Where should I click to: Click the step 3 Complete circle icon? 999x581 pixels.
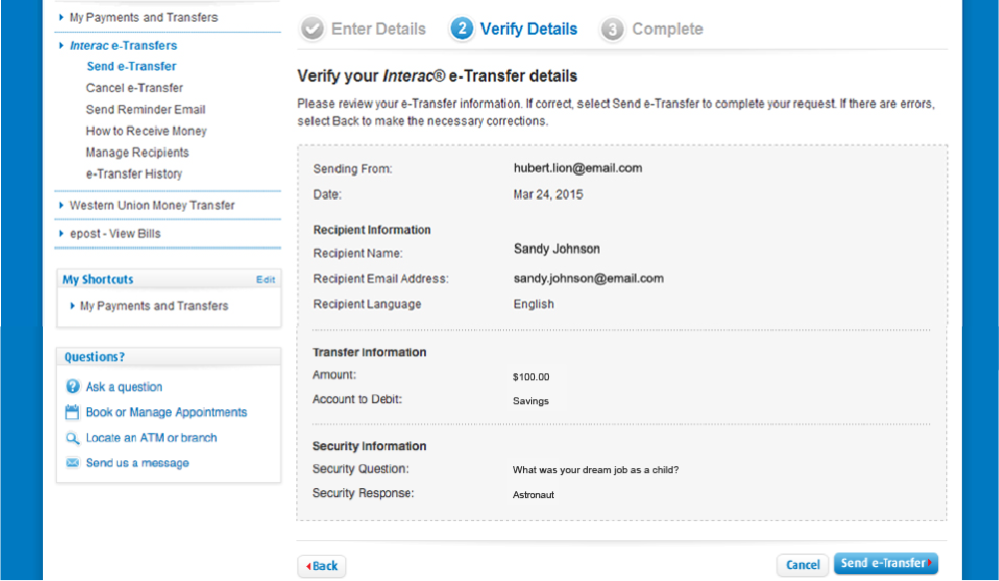(613, 29)
